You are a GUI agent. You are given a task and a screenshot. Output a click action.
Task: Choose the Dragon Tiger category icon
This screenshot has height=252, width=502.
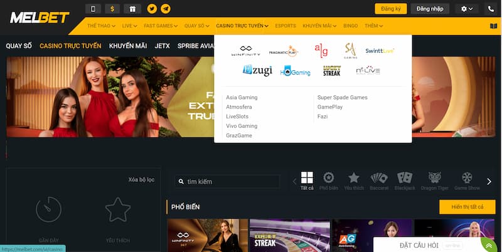coord(435,181)
